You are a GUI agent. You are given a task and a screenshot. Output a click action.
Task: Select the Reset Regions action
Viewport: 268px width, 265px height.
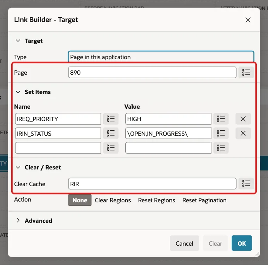[157, 200]
